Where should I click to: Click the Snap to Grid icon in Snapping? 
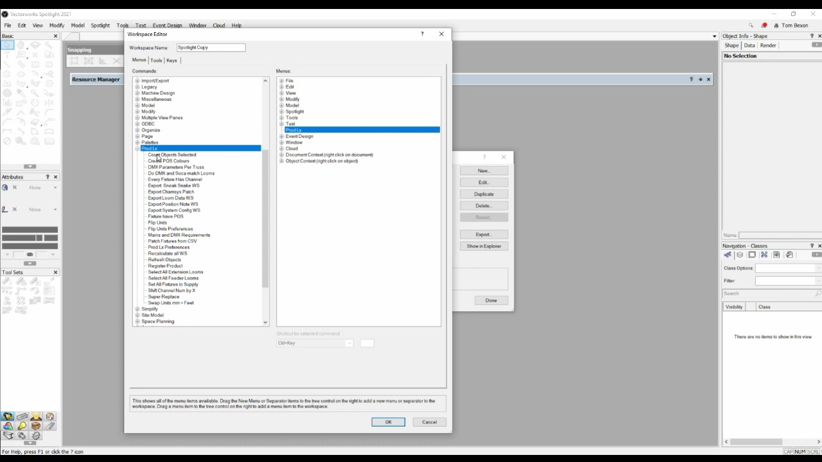point(74,61)
